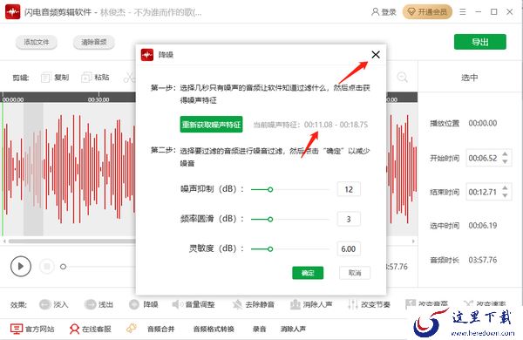Click the 复制 copy icon in edit toolbar
Image resolution: width=523 pixels, height=340 pixels.
pos(45,78)
